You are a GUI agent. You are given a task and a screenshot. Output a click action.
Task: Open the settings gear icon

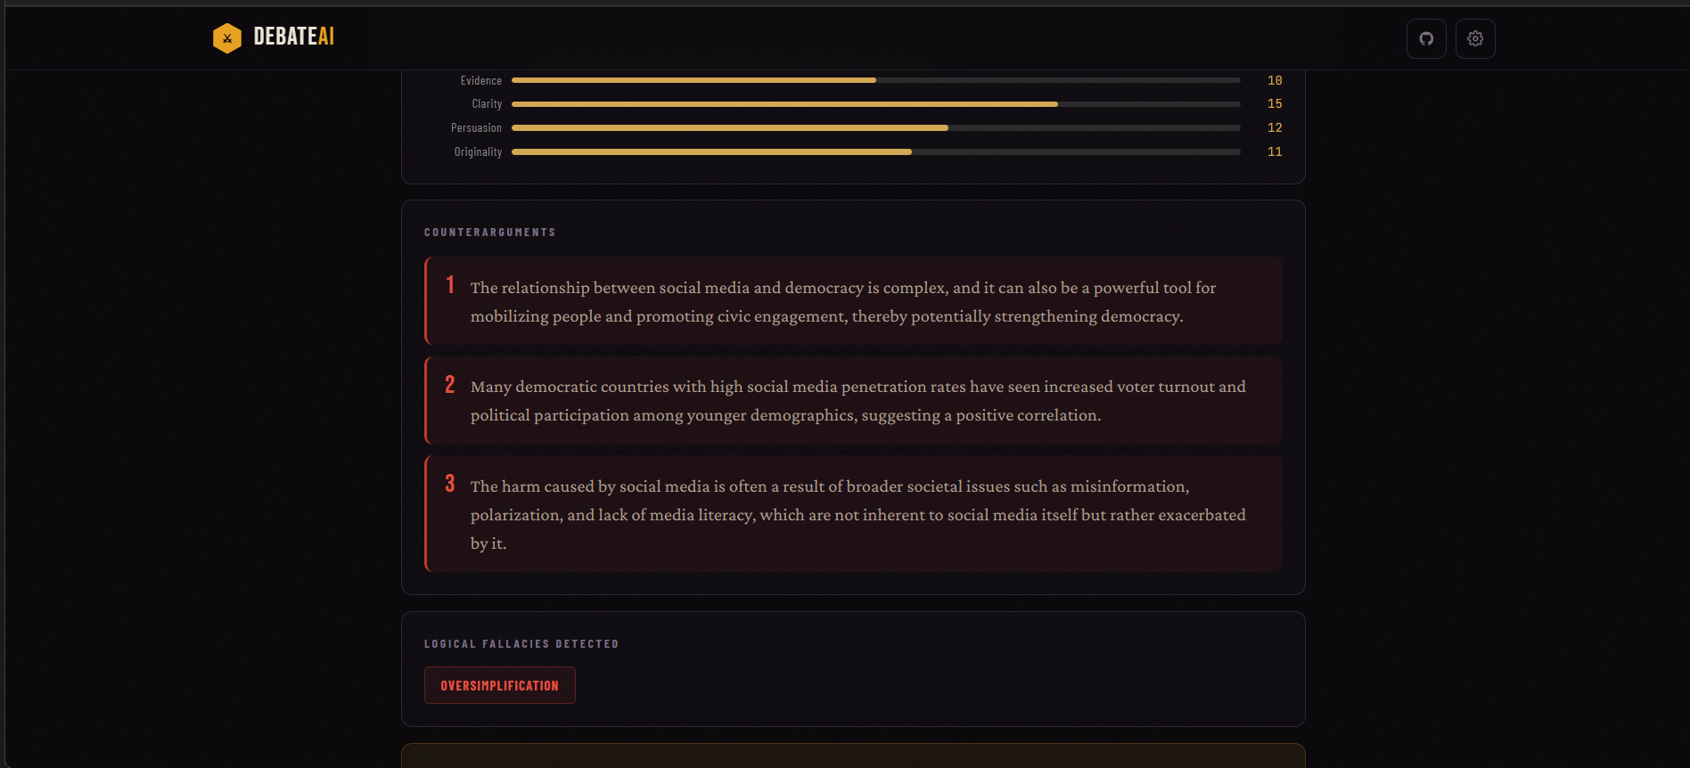pyautogui.click(x=1475, y=39)
